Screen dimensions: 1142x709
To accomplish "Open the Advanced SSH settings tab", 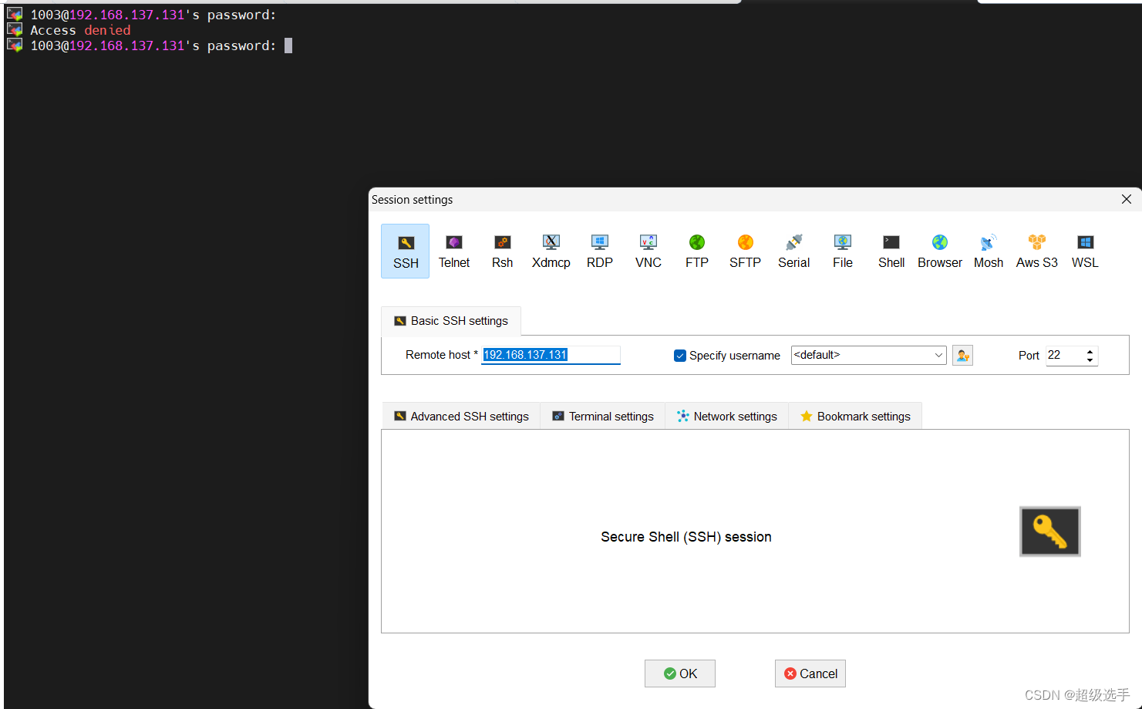I will tap(460, 416).
